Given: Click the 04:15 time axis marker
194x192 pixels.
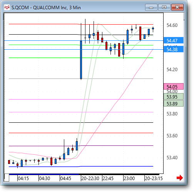Looking at the screenshot, I should click(x=23, y=179).
